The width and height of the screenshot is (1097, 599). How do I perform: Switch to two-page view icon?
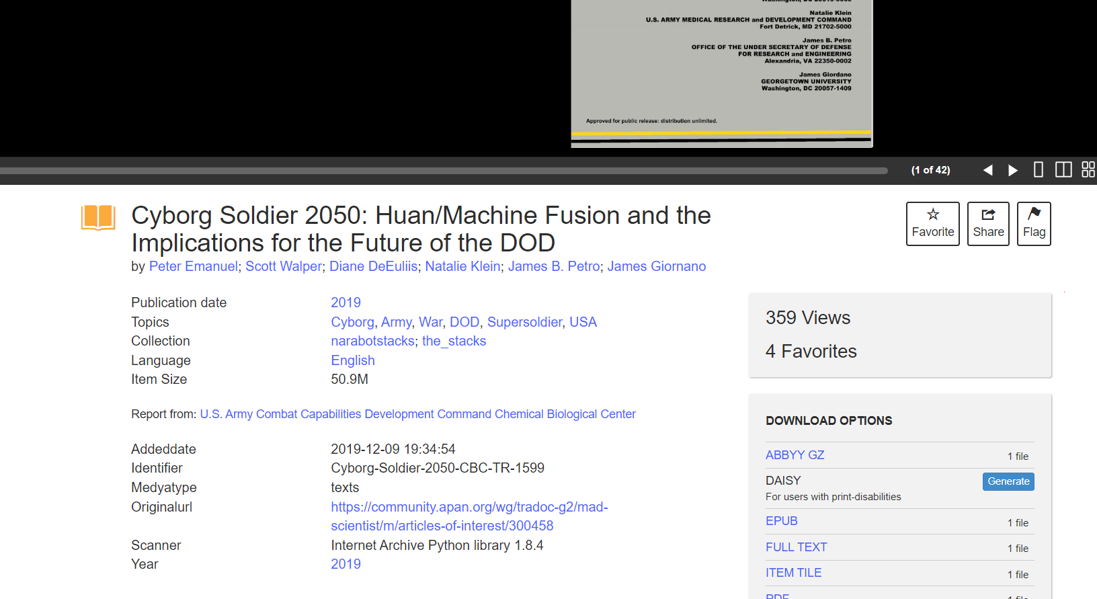[x=1063, y=169]
